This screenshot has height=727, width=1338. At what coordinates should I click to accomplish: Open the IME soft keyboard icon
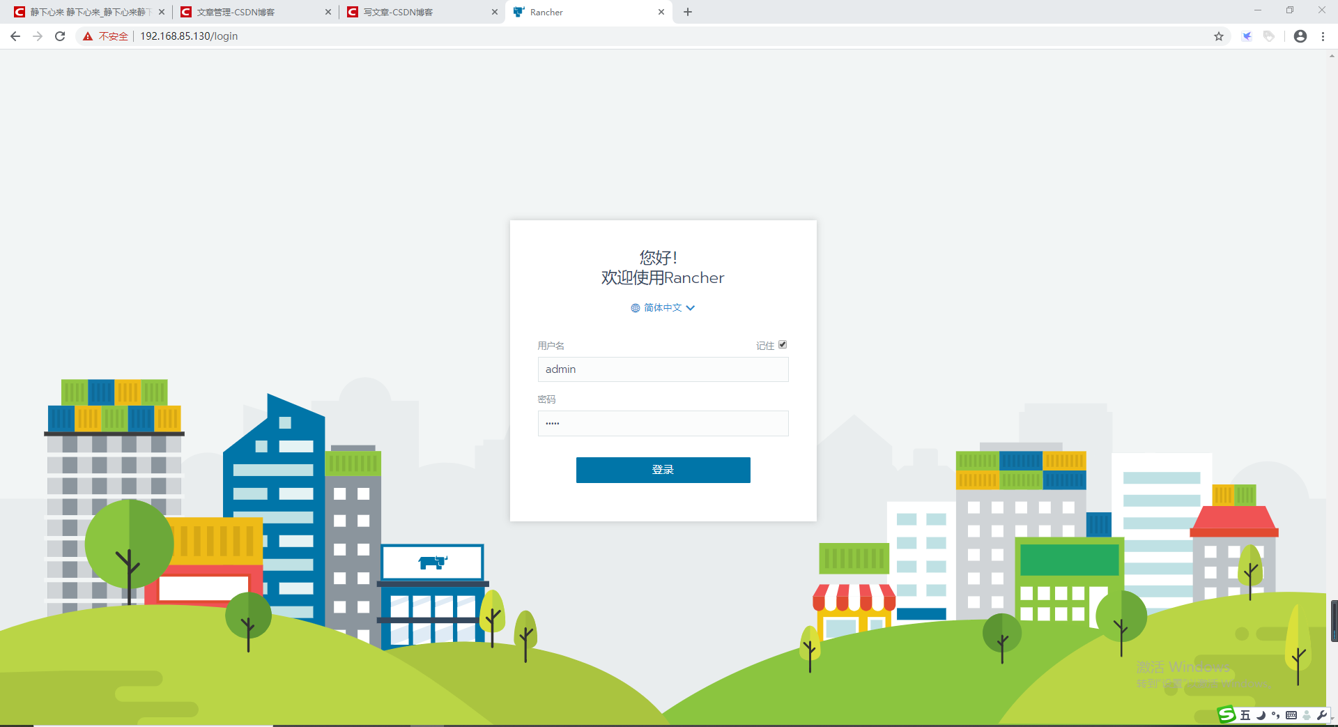(1291, 715)
